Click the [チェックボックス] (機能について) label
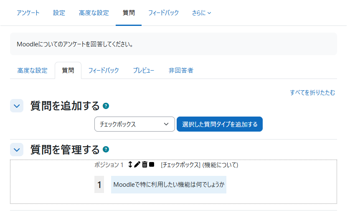This screenshot has width=350, height=221. tap(200, 165)
